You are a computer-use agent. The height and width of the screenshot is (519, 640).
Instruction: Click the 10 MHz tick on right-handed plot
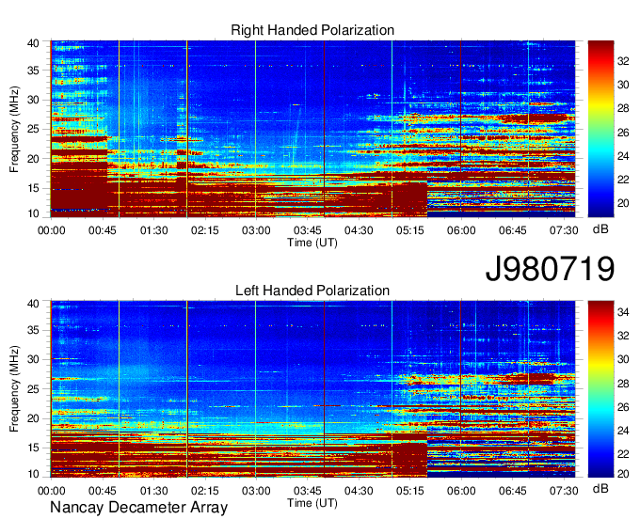(x=33, y=213)
